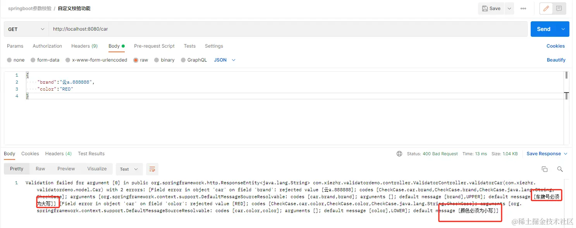The image size is (576, 228).
Task: Open the GET method dropdown
Action: [26, 29]
